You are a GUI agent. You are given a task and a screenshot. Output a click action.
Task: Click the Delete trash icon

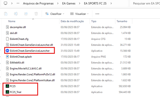(x=36, y=14)
